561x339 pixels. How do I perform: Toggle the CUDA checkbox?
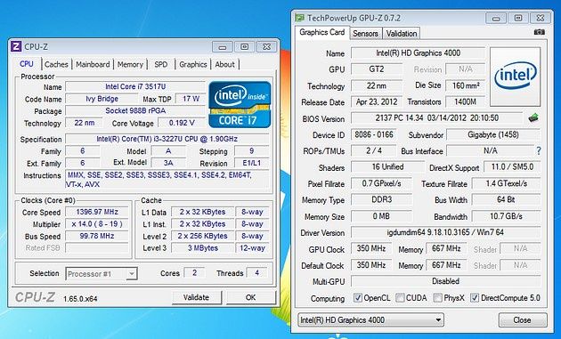pos(400,297)
